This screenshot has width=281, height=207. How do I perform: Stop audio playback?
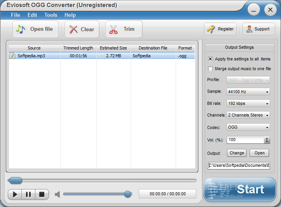(42, 195)
